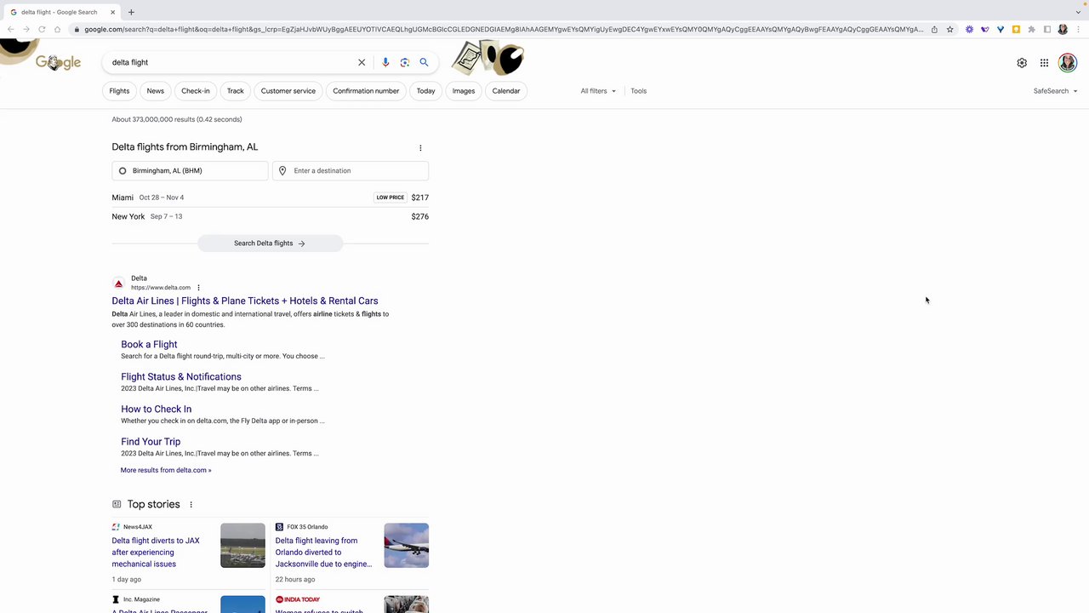Select the Images filter chip
Viewport: 1089px width, 613px height.
(464, 91)
